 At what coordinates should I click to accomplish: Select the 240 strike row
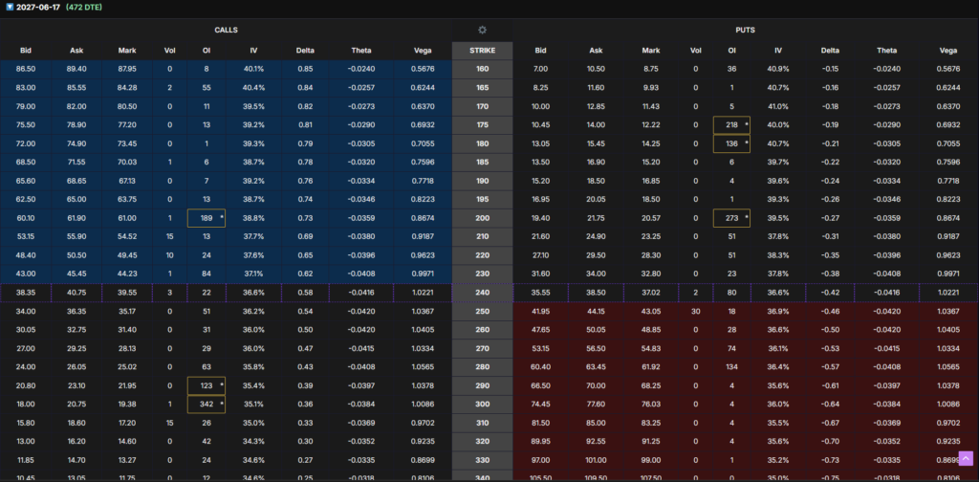click(482, 293)
